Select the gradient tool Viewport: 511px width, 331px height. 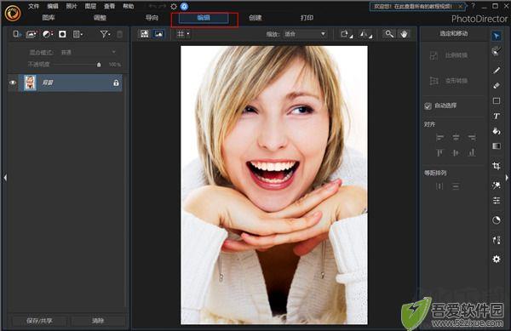coord(497,146)
